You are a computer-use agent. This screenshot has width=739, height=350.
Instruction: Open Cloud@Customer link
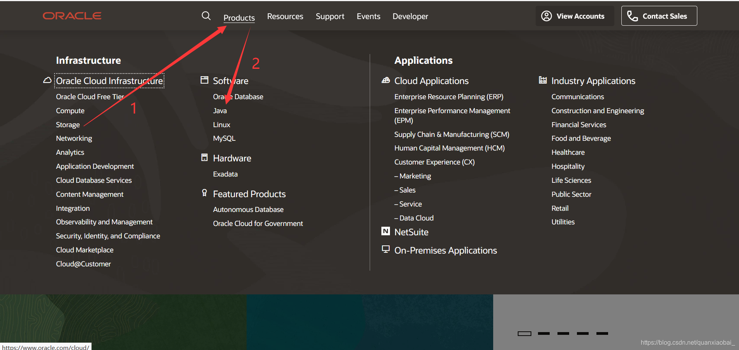(83, 264)
